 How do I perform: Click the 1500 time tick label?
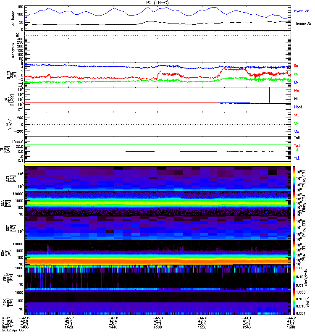157,327
